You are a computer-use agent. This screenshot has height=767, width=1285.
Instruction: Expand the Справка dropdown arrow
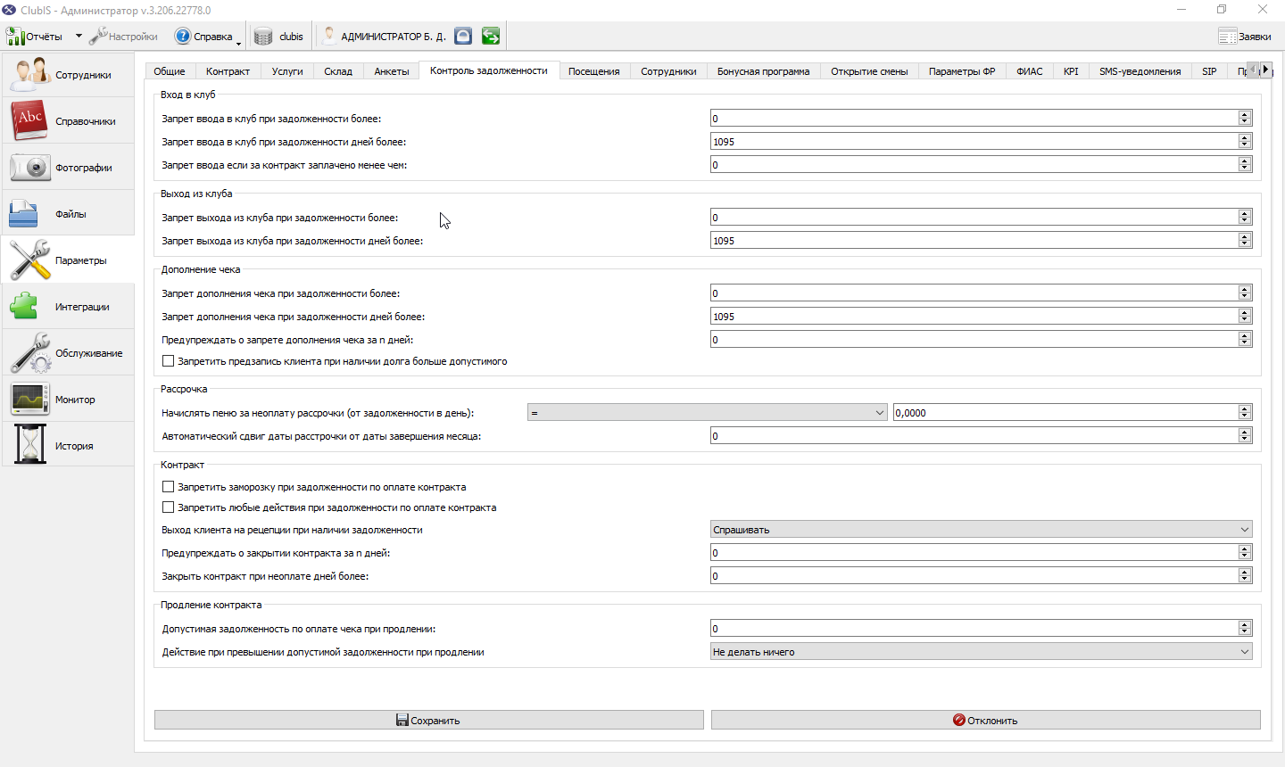[238, 42]
